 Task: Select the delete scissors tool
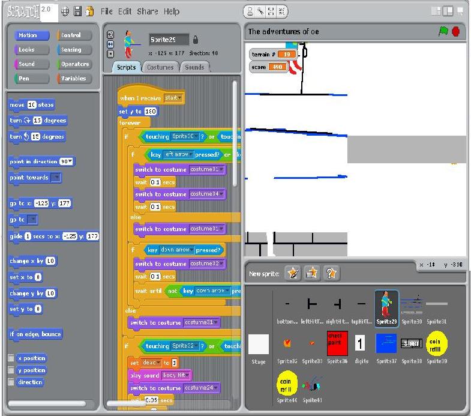click(260, 12)
